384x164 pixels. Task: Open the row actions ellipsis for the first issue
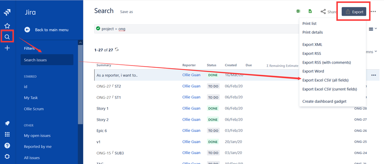pos(374,75)
